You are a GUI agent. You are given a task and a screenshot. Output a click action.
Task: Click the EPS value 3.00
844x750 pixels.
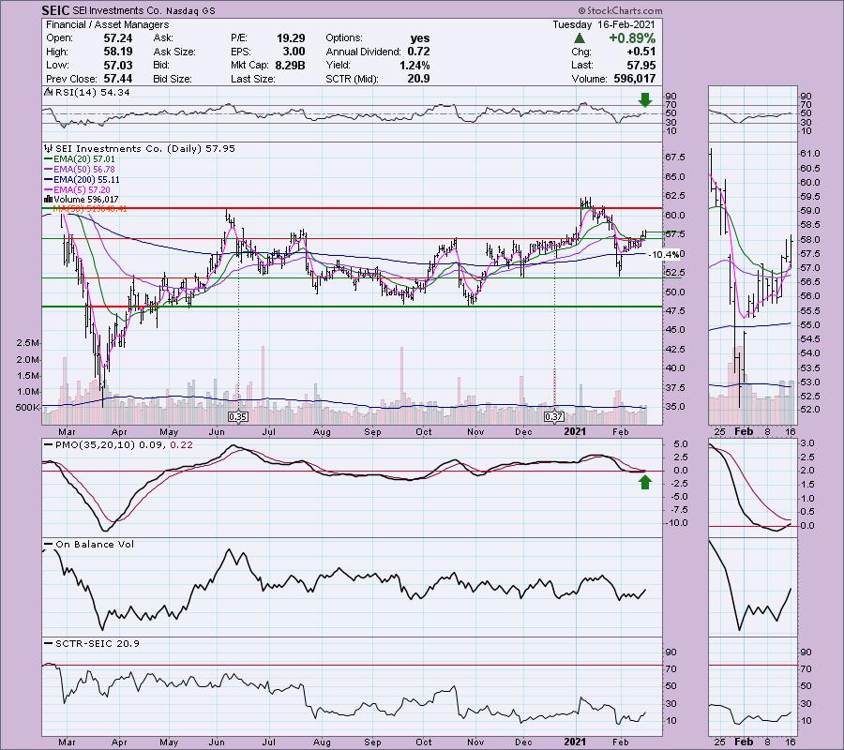click(294, 52)
